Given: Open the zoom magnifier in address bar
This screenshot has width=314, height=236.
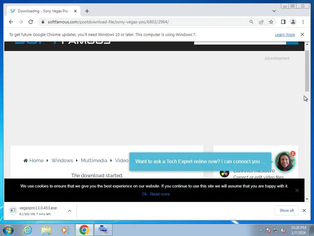Looking at the screenshot, I should pos(251,22).
